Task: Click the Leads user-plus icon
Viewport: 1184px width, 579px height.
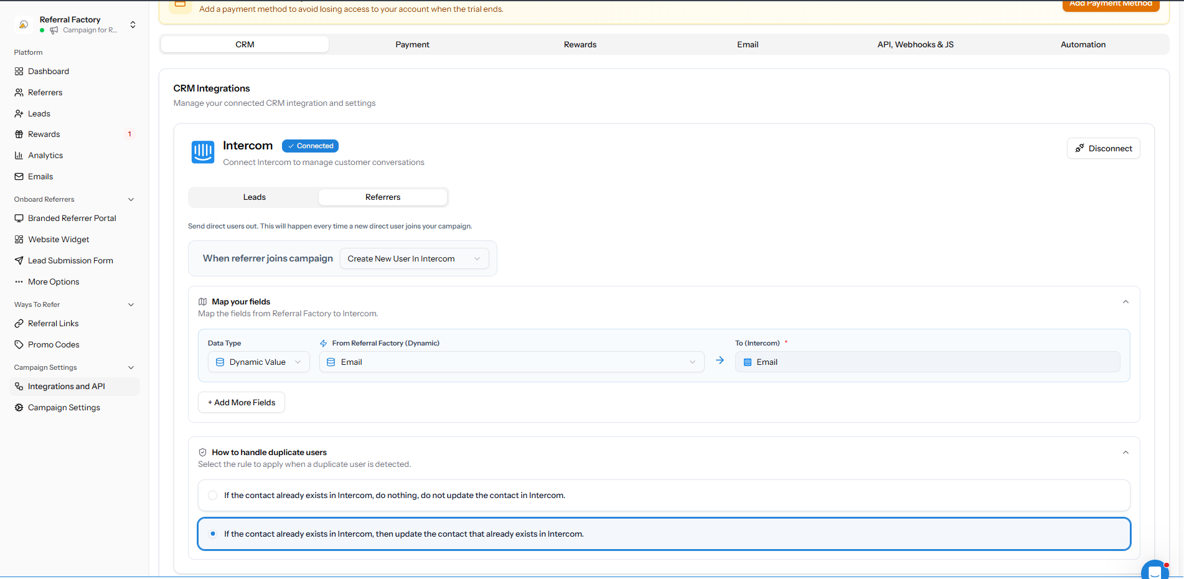Action: (x=19, y=114)
